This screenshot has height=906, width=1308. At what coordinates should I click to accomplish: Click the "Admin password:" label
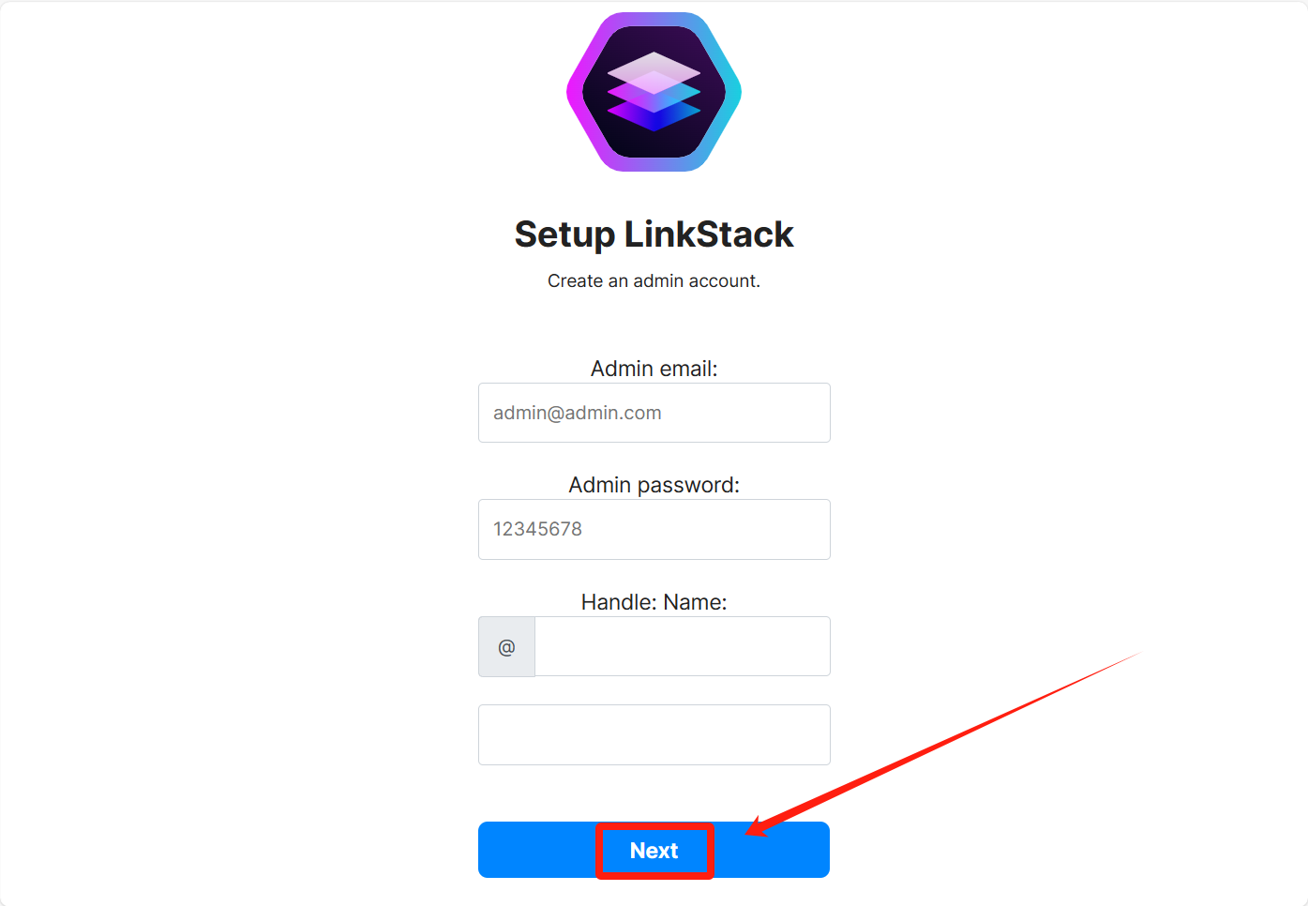tap(654, 485)
